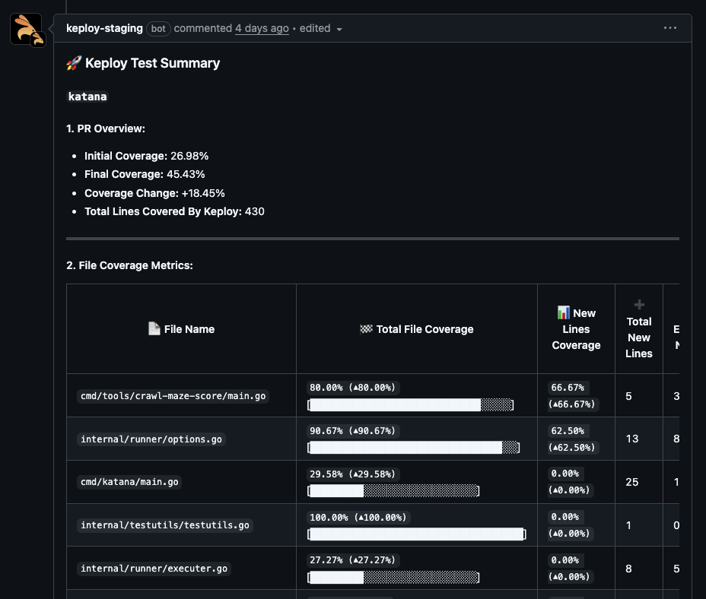Open keploy-staging avatar image
The height and width of the screenshot is (599, 706).
click(x=26, y=29)
